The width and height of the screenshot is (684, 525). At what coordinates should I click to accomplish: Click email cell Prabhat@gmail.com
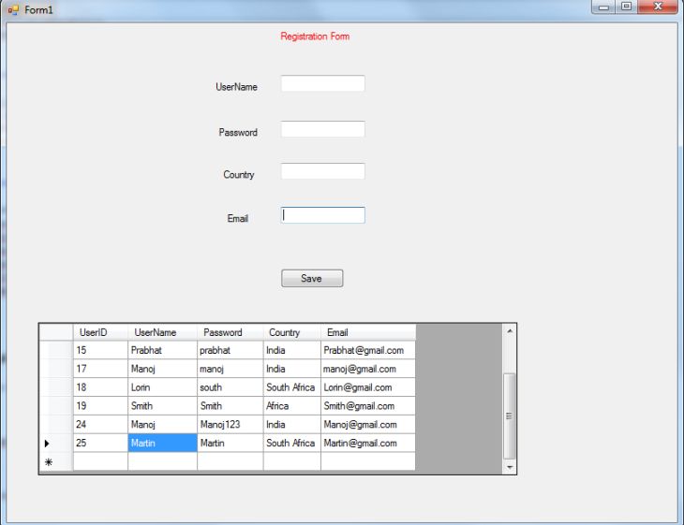[x=368, y=350]
